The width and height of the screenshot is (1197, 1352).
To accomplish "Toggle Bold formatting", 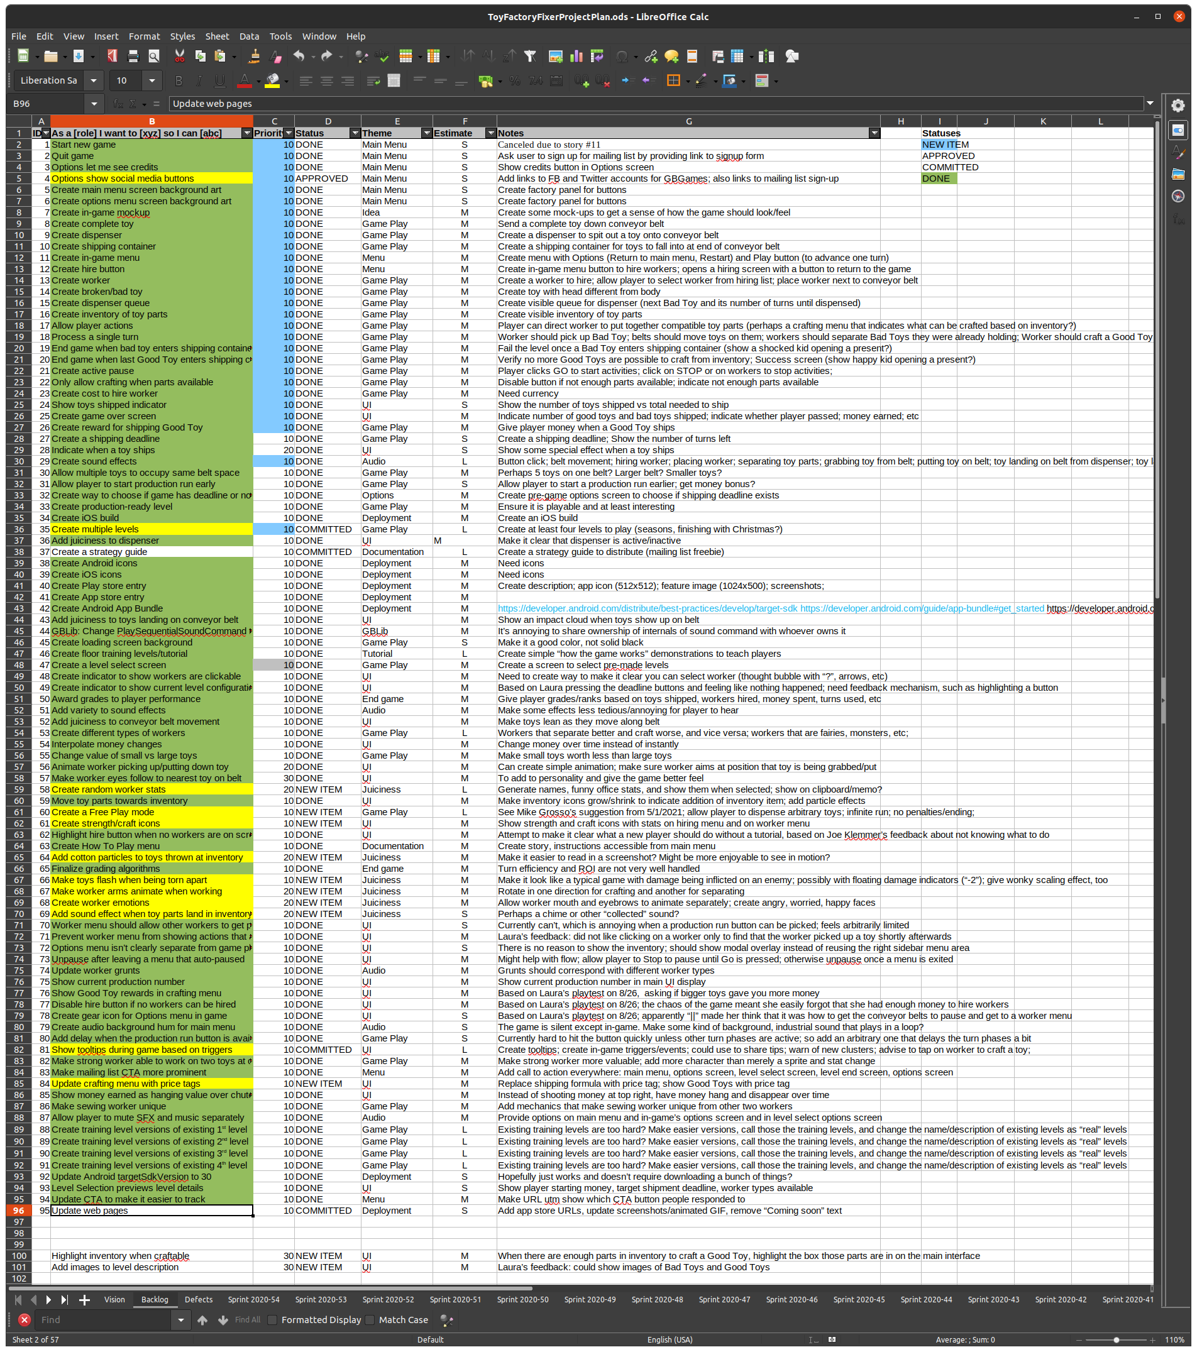I will click(178, 80).
